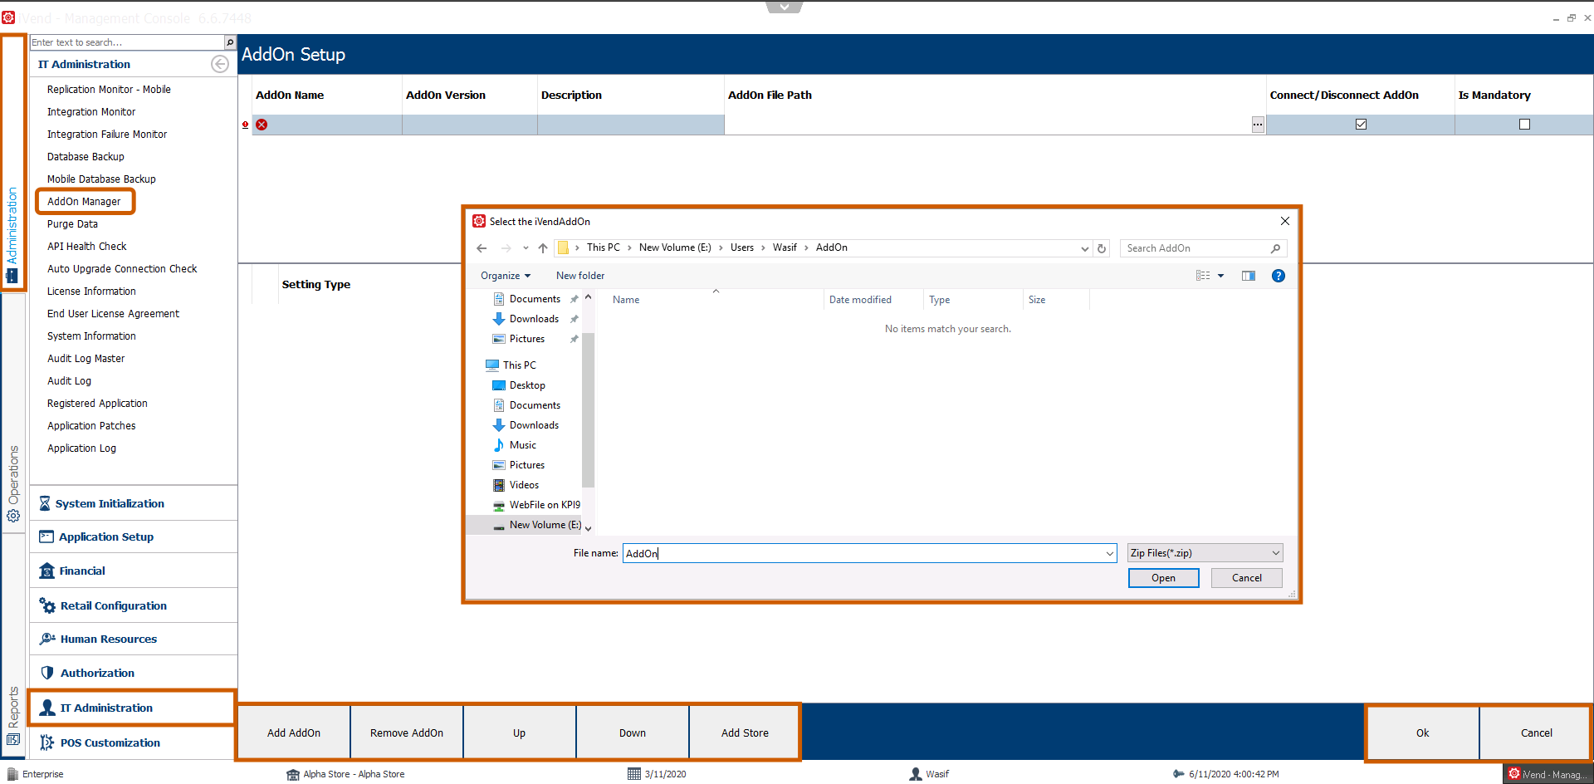Uncheck the Connect/Disconnect AddOn checkbox

[x=1361, y=125]
